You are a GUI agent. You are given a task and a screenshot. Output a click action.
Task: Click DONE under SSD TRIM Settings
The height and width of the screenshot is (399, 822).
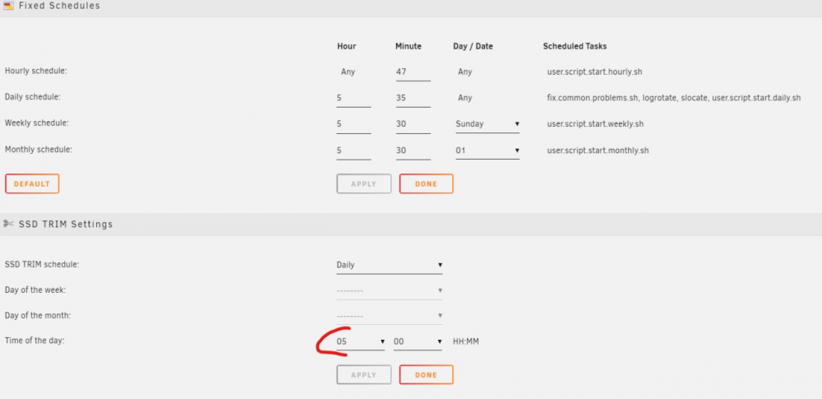pos(426,375)
